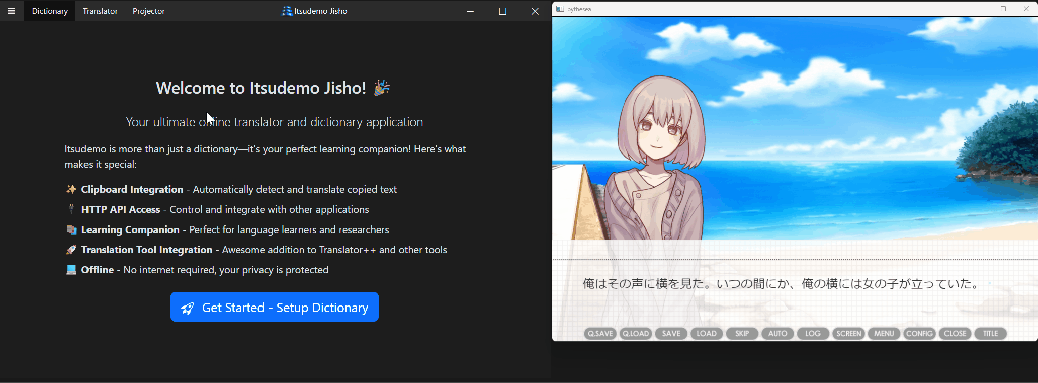This screenshot has width=1038, height=383.
Task: Click the HTTP API Access feature text
Action: 225,209
